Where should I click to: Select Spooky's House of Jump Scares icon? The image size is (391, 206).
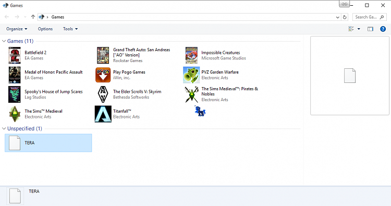click(15, 94)
